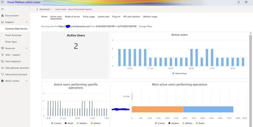The image size is (253, 127).
Task: Open Common Data Service analytics
Action: click(16, 29)
